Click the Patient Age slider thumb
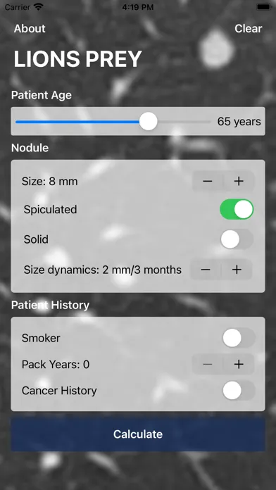276x490 pixels. click(148, 121)
